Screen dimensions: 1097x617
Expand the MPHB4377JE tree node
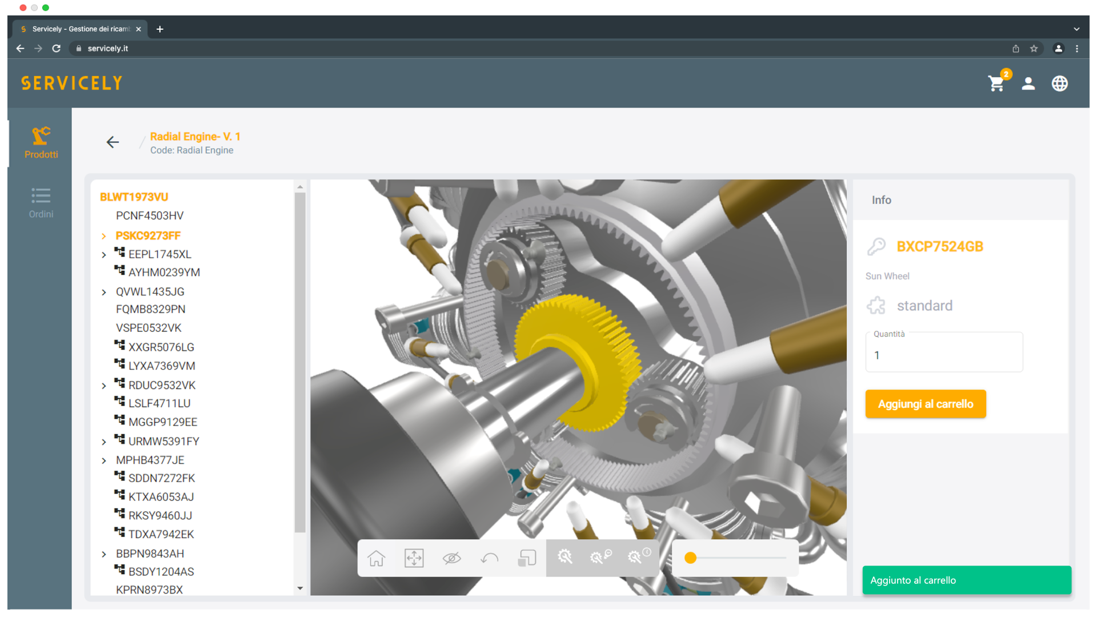104,460
